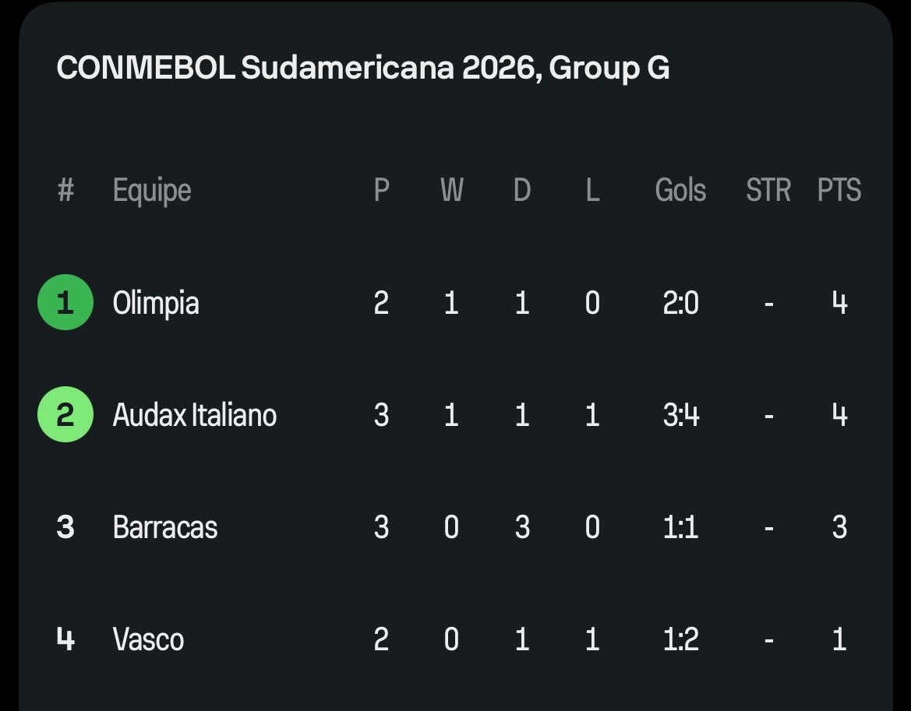Click the L losses column header

[x=592, y=190]
